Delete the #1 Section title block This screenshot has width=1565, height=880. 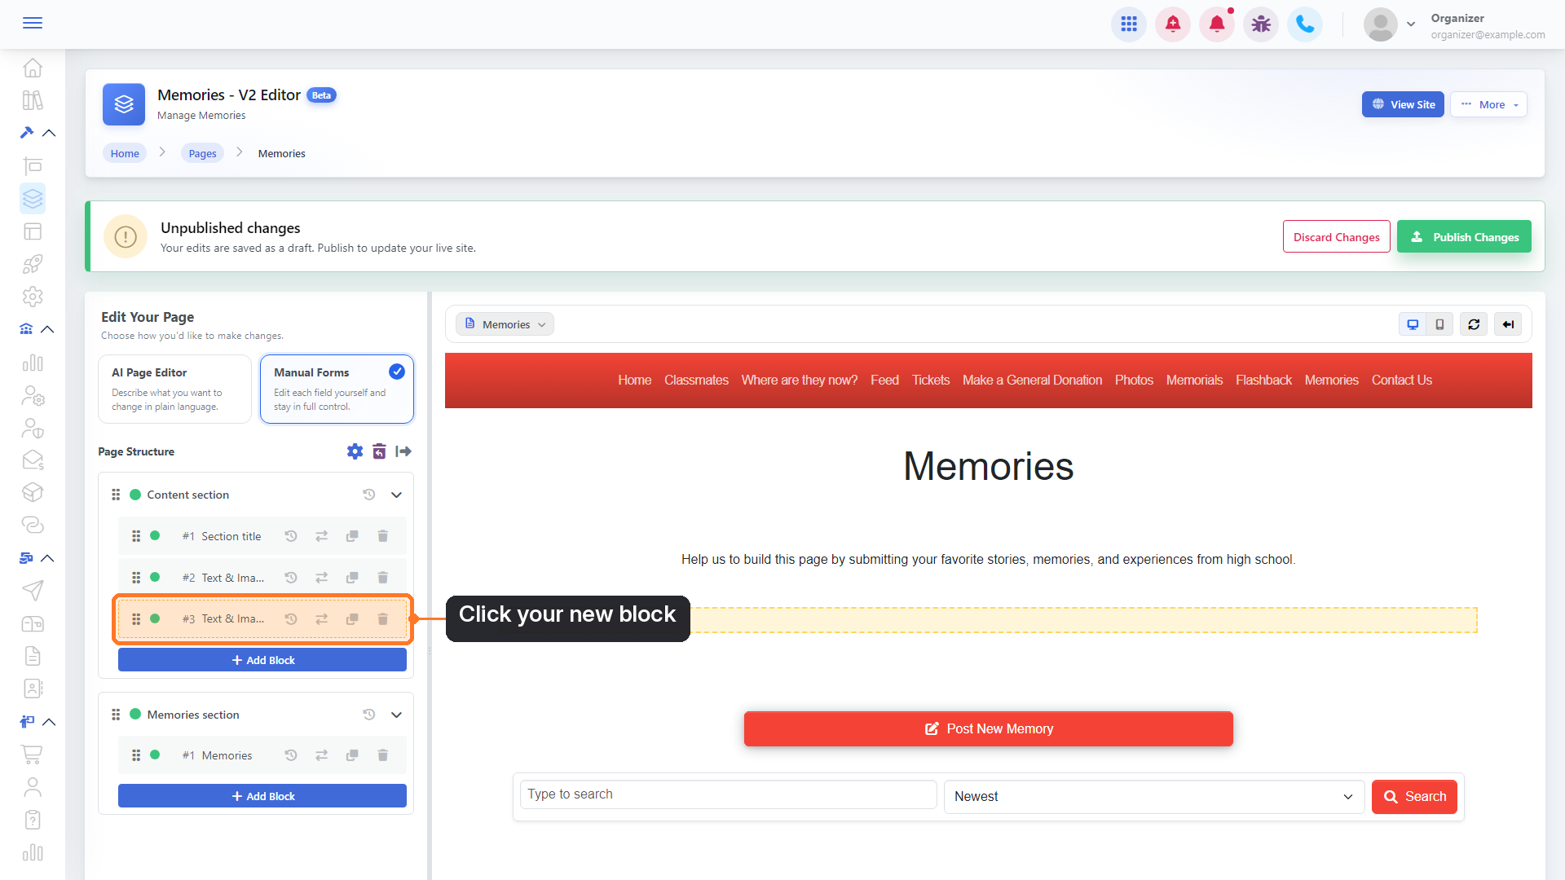(382, 536)
